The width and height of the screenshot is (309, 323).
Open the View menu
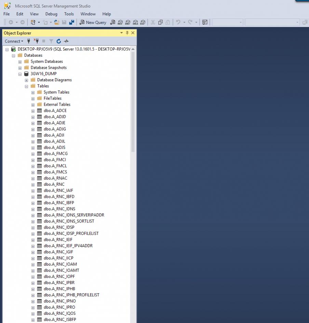[34, 14]
